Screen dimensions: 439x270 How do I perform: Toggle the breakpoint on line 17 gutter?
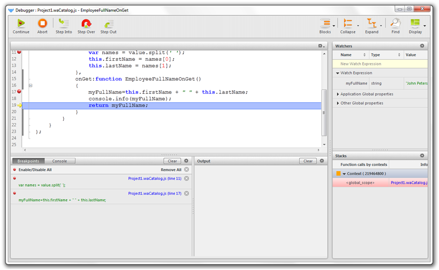(19, 92)
